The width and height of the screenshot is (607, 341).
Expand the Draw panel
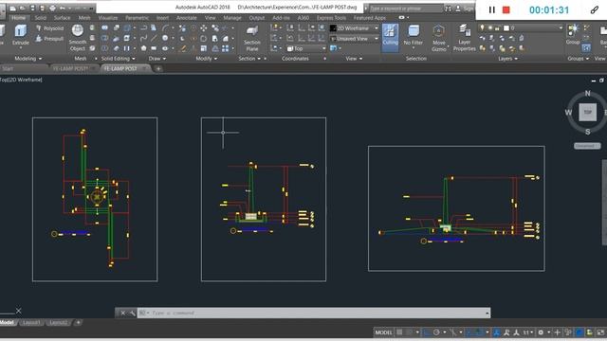point(157,59)
